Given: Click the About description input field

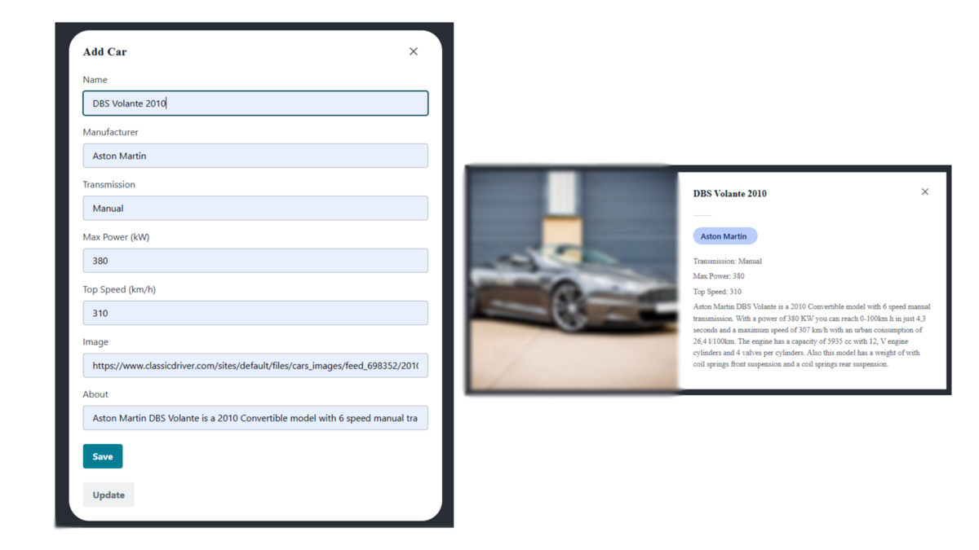Looking at the screenshot, I should click(x=255, y=418).
